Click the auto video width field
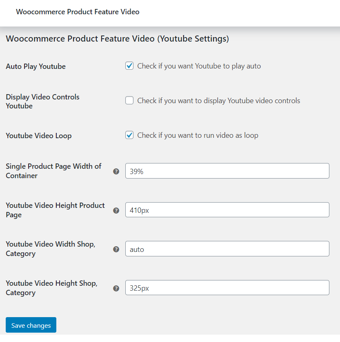 [227, 249]
